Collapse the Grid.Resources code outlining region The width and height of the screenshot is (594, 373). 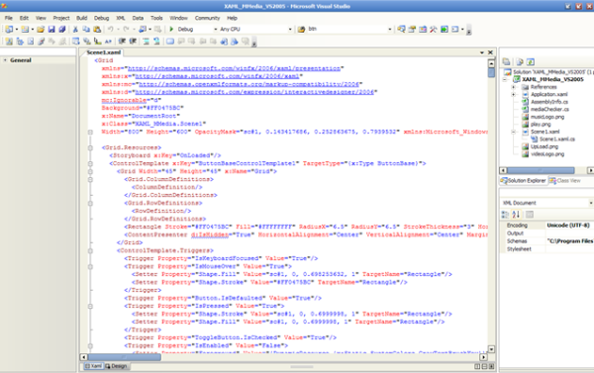click(90, 147)
